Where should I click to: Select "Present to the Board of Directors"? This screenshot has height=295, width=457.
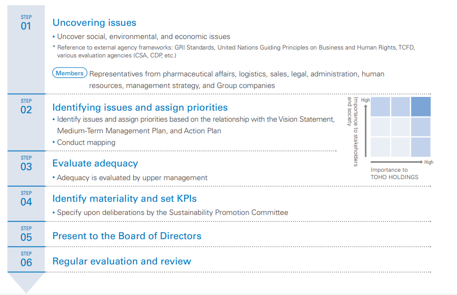pyautogui.click(x=127, y=235)
